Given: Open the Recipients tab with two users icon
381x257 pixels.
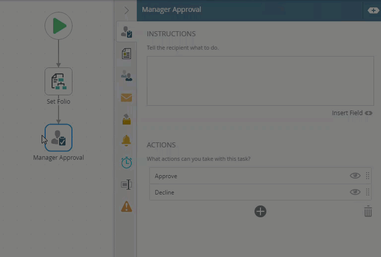Looking at the screenshot, I should 127,75.
